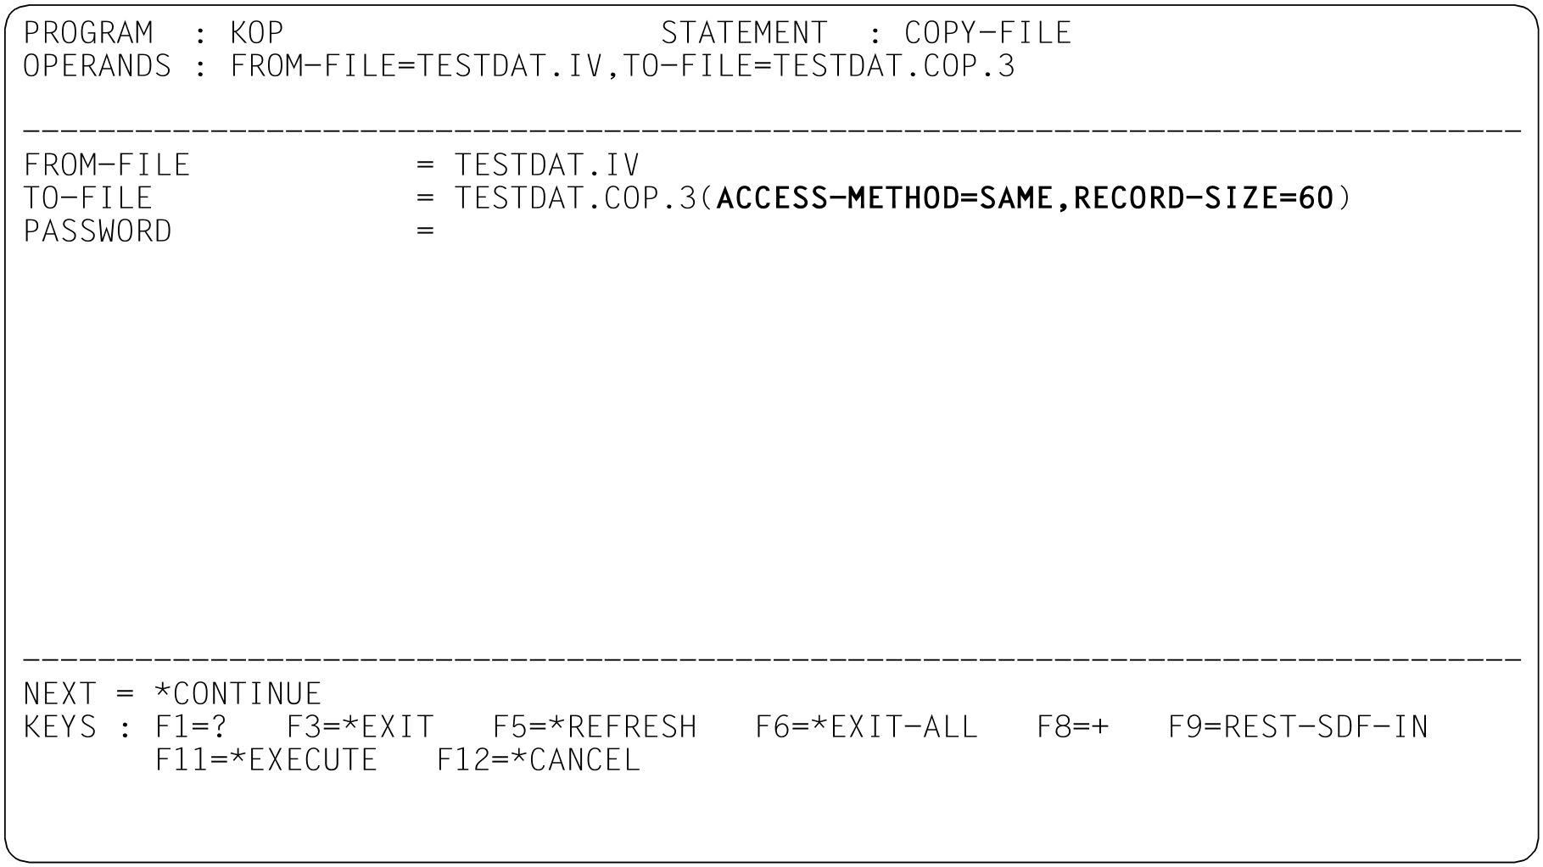
Task: Choose the F6=*EXIT-ALL key option
Action: (866, 727)
